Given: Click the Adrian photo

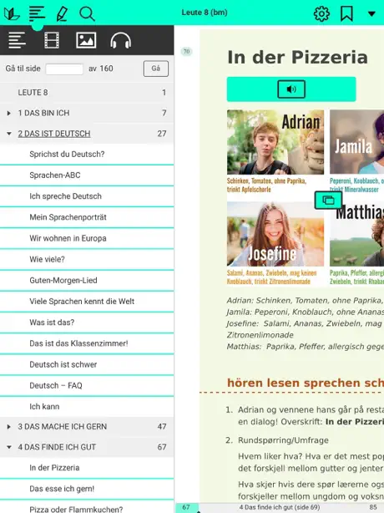Looking at the screenshot, I should pyautogui.click(x=275, y=142).
